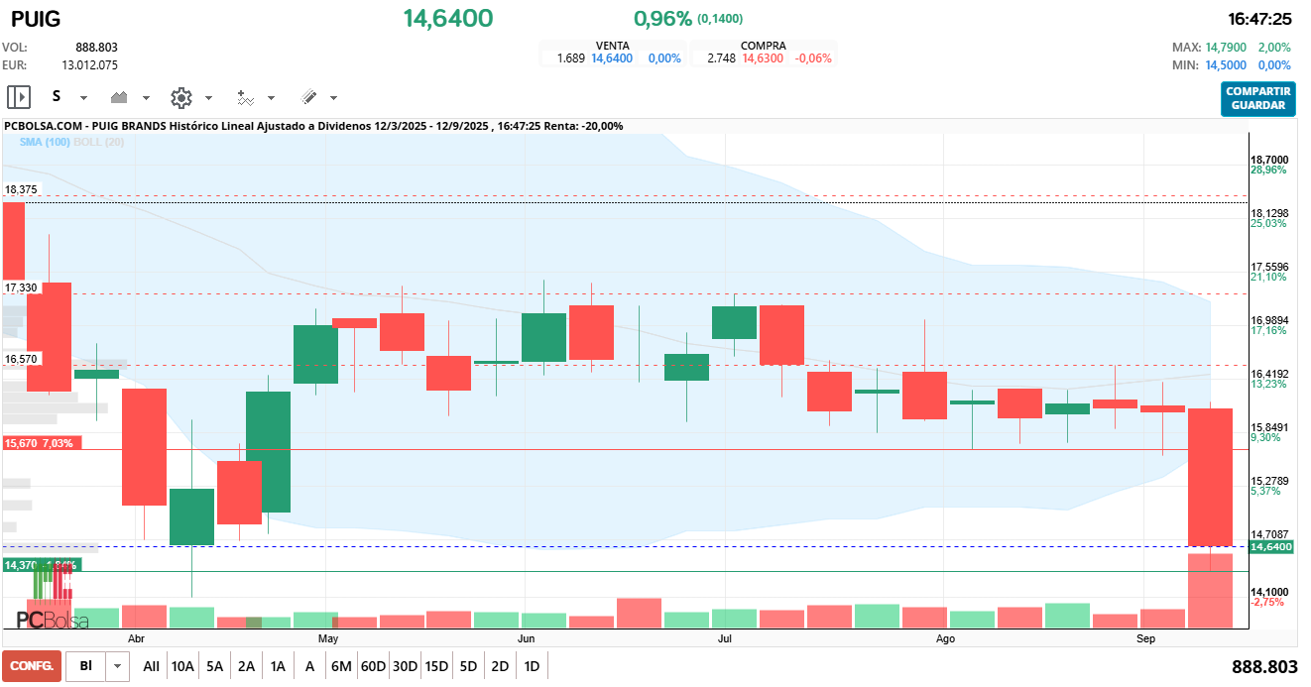Click the 18,7000 price axis label
The width and height of the screenshot is (1311, 687).
pyautogui.click(x=1269, y=160)
